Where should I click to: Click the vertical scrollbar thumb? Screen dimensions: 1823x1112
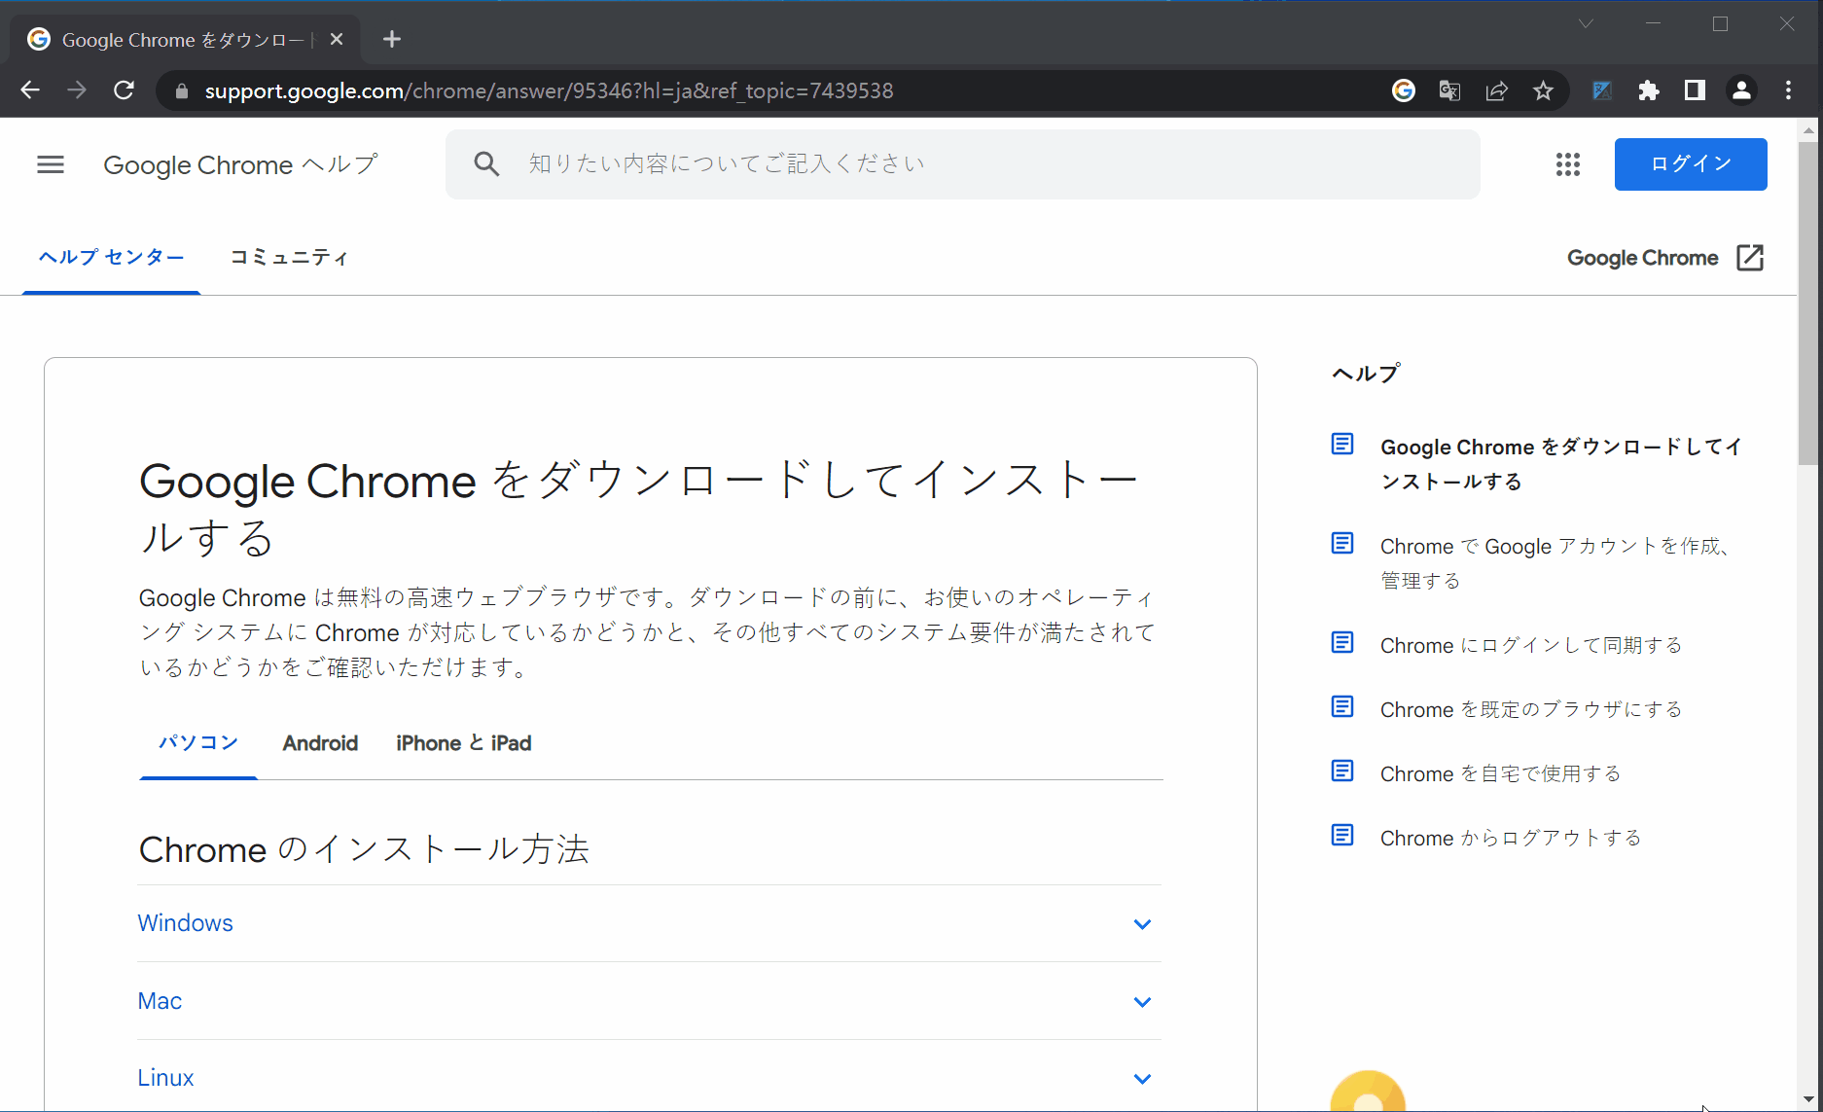1808,303
